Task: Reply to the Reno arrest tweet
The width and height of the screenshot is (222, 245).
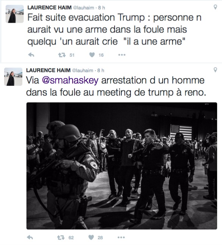Action: pos(30,237)
